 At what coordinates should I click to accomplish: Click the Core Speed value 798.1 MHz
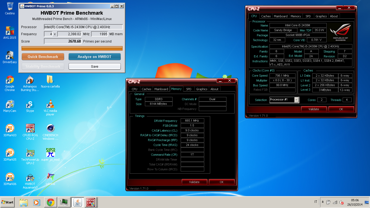pos(282,76)
